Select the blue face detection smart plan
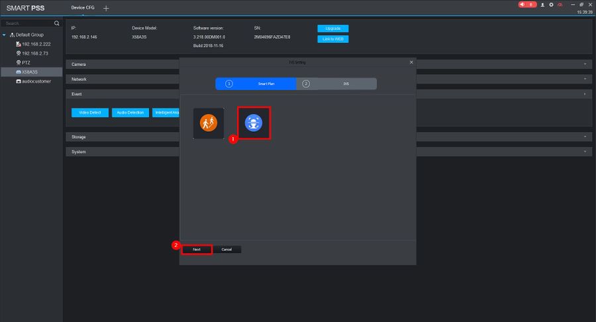The width and height of the screenshot is (596, 322). point(254,123)
